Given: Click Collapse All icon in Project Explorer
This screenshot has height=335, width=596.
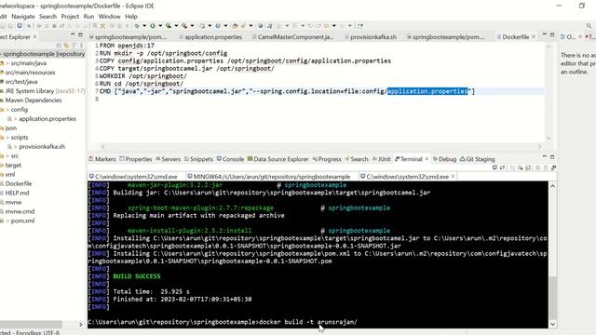Looking at the screenshot, I should tap(59, 46).
